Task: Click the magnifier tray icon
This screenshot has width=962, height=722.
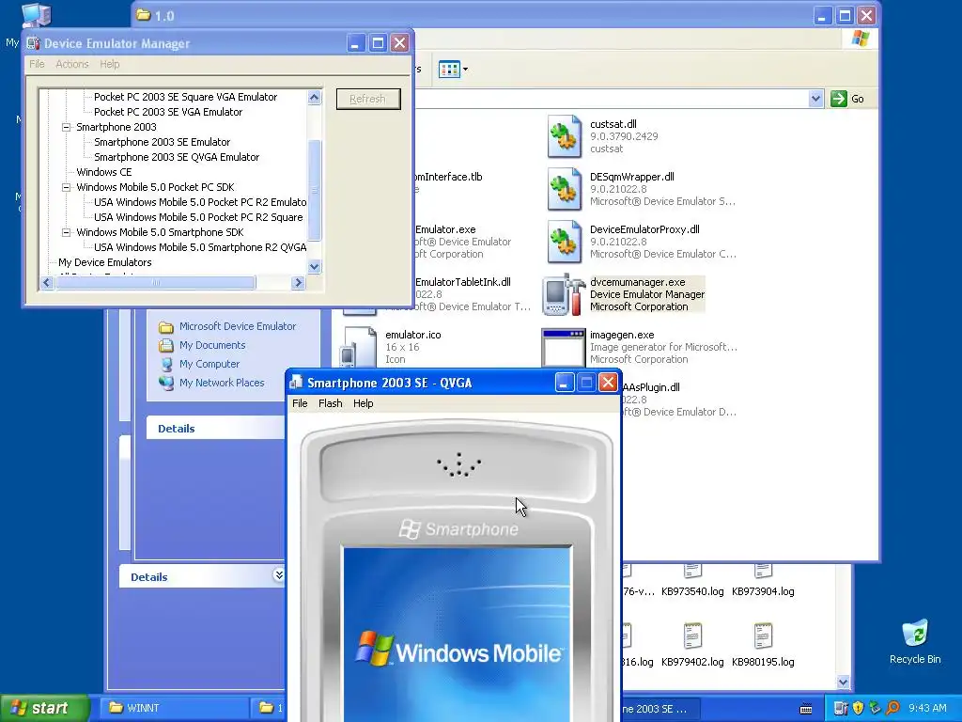Action: click(x=892, y=708)
